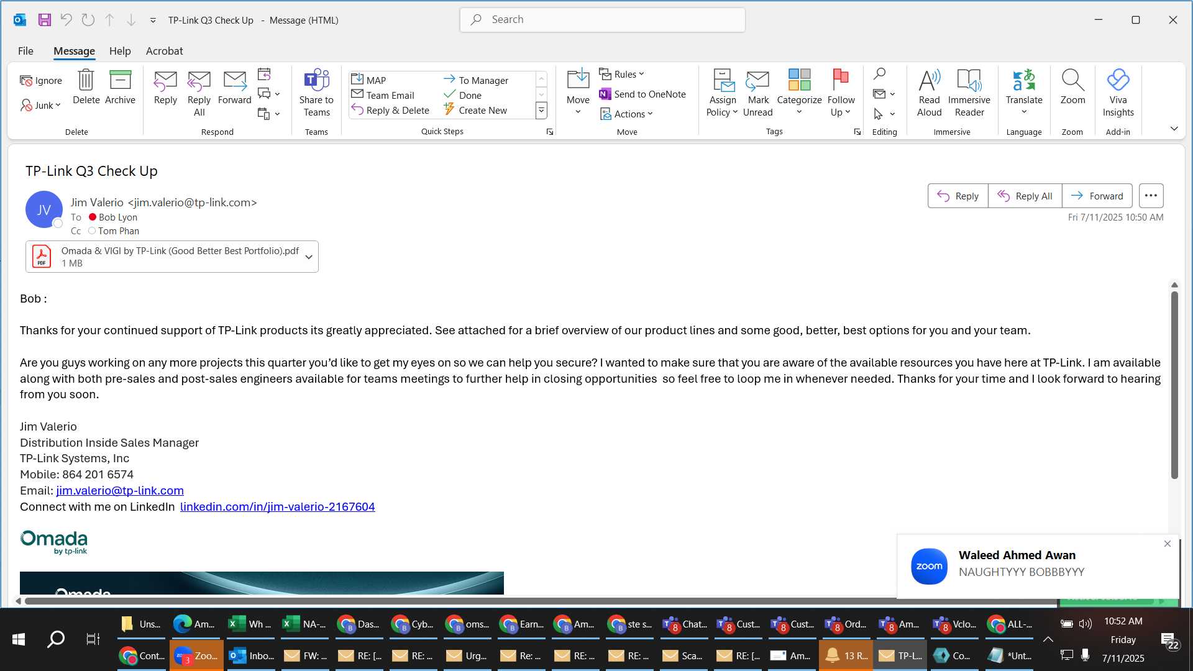Screen dimensions: 1193x671
Task: Go to next item with down arrow
Action: [131, 20]
